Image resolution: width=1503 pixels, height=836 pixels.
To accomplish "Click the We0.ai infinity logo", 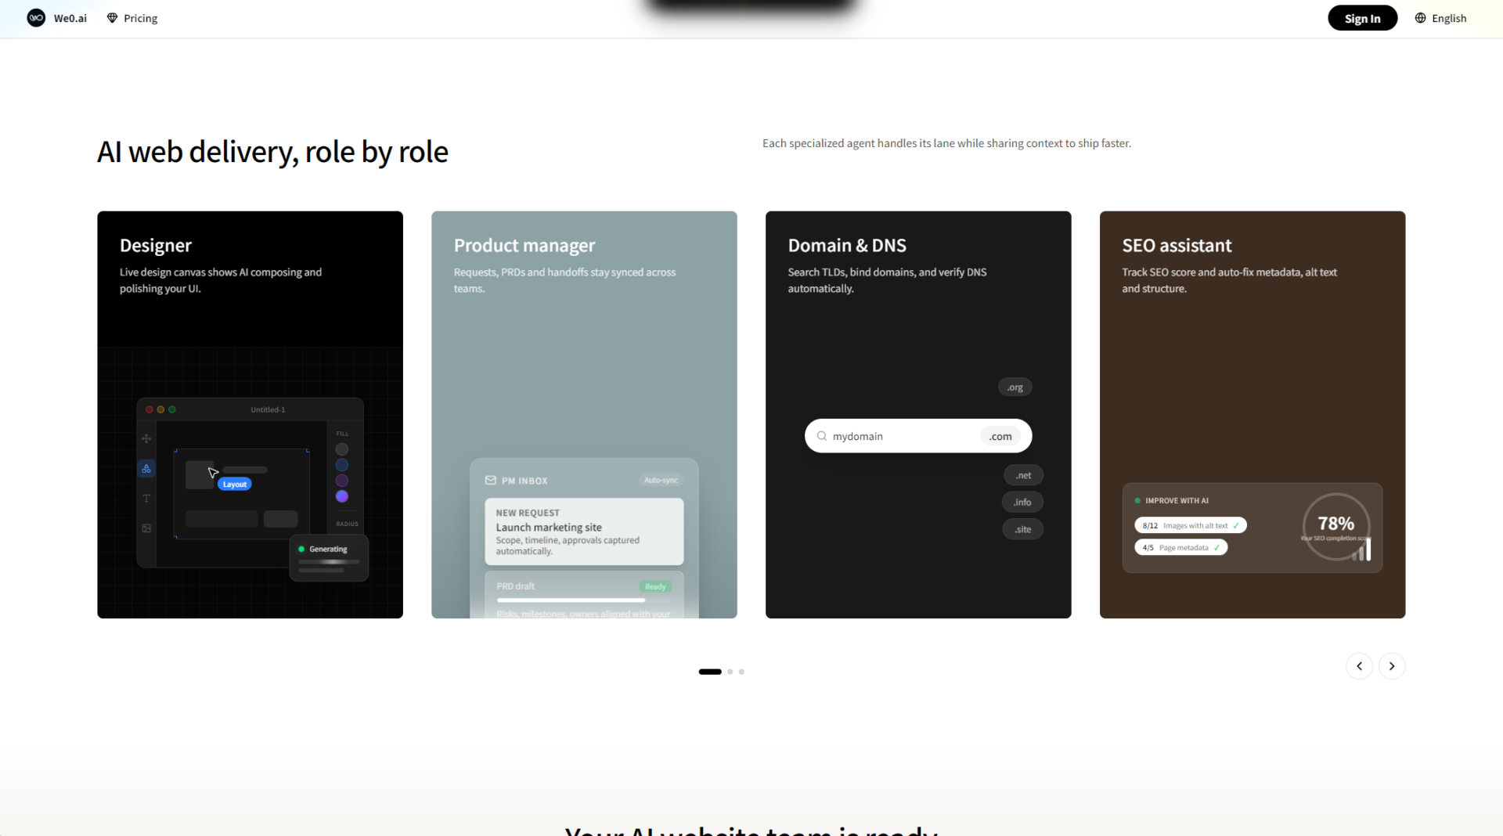I will [36, 18].
